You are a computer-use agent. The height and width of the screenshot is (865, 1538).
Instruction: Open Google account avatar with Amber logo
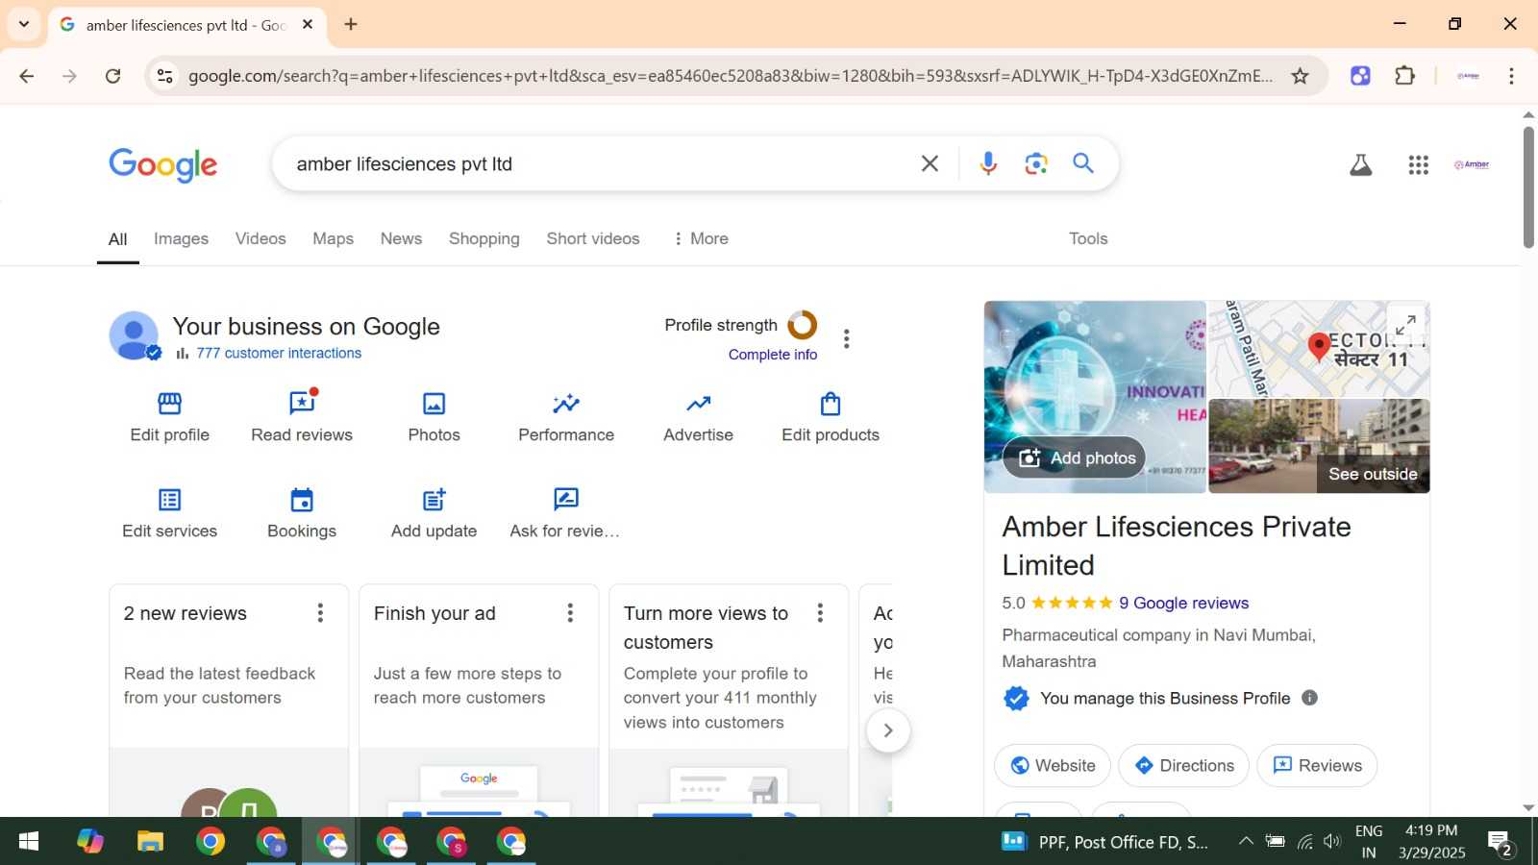coord(1472,165)
